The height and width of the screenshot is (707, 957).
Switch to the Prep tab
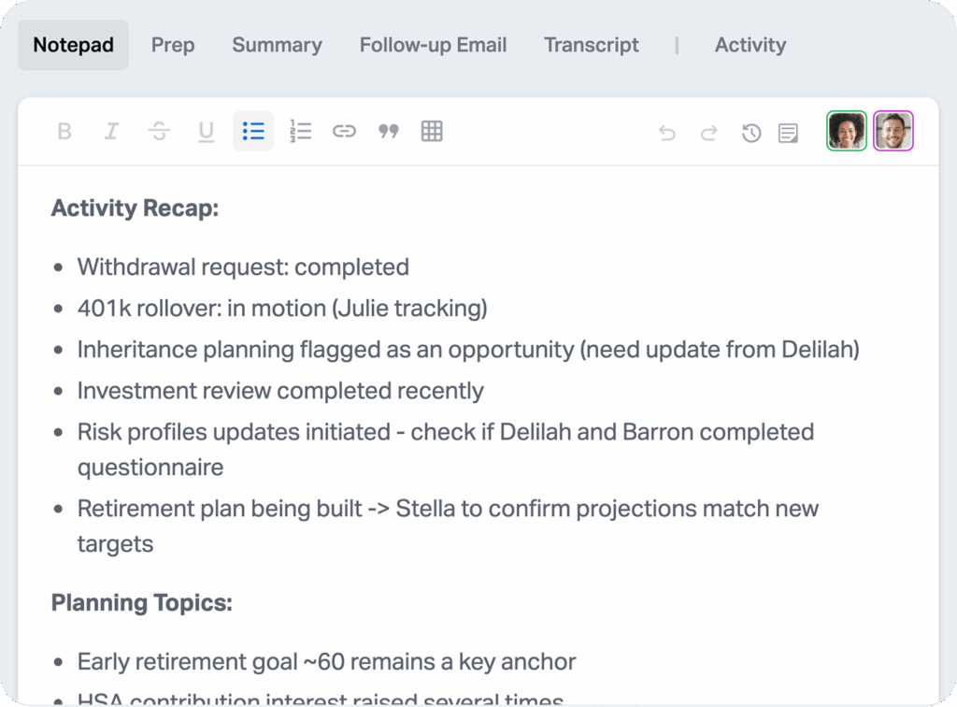click(173, 45)
